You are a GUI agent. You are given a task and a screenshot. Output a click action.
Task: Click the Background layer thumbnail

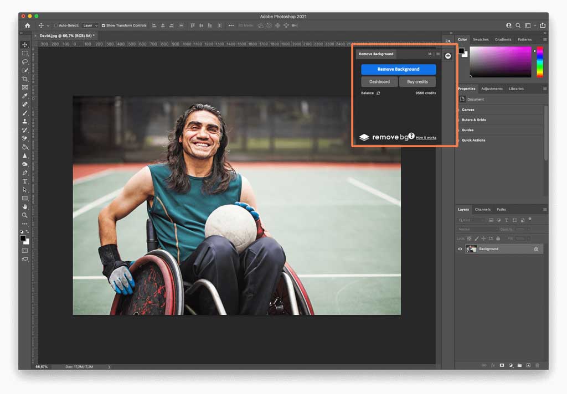click(x=471, y=249)
